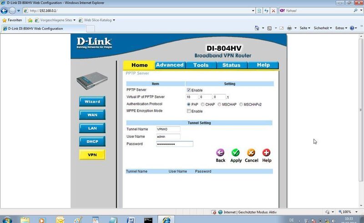The width and height of the screenshot is (364, 223).
Task: Select the D-Link DI-804HV browser tab
Action: (x=43, y=29)
